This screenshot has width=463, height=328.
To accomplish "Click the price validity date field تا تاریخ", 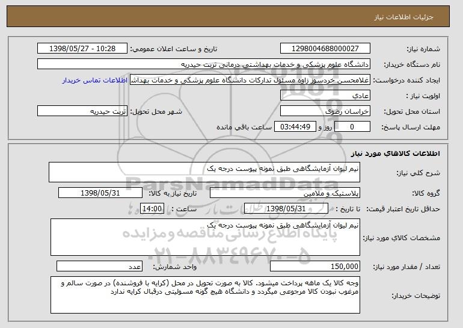I will pyautogui.click(x=286, y=209).
